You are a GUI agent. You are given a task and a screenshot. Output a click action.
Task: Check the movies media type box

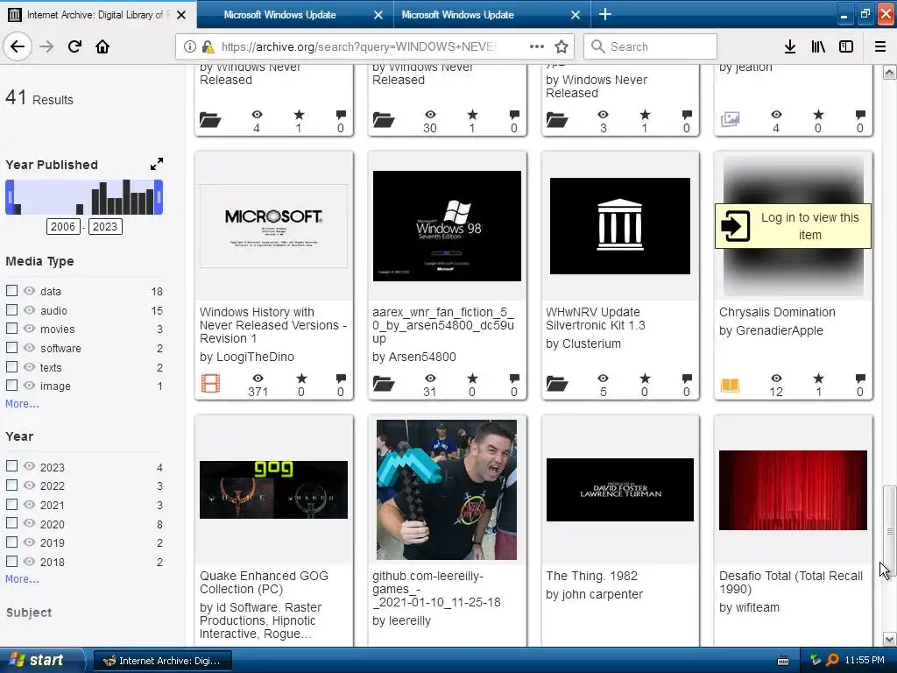11,329
